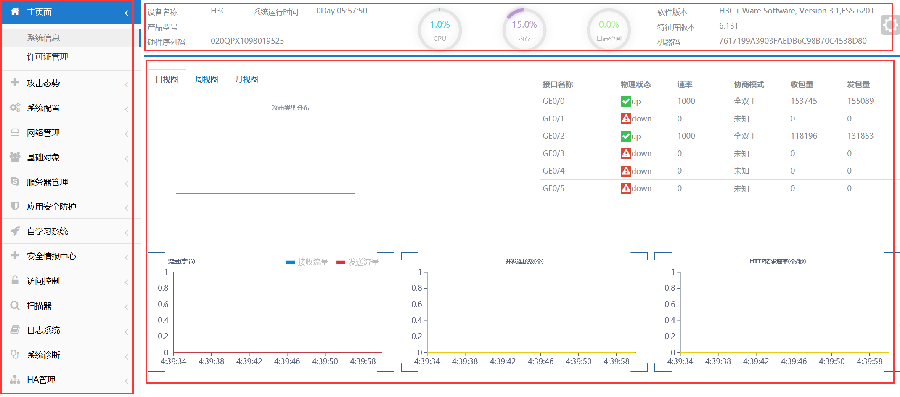Viewport: 900px width, 397px height.
Task: Click the unlock icon for 访问控制
Action: [15, 280]
